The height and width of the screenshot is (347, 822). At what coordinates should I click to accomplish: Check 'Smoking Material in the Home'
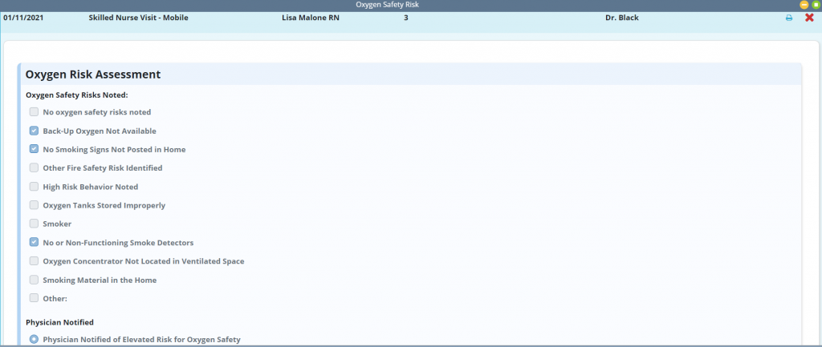pyautogui.click(x=34, y=280)
